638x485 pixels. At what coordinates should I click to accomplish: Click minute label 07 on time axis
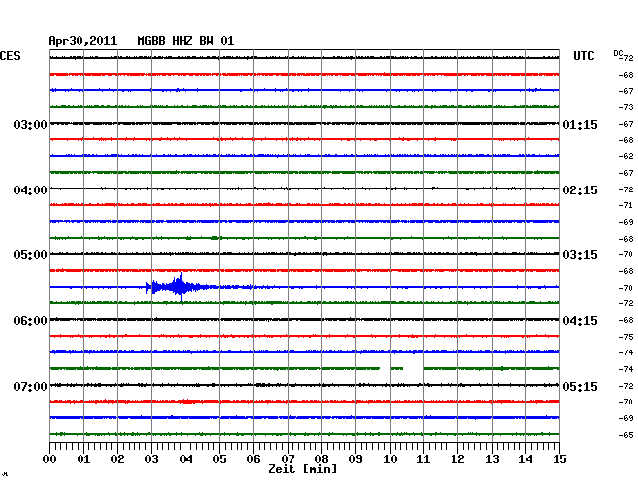pos(288,458)
